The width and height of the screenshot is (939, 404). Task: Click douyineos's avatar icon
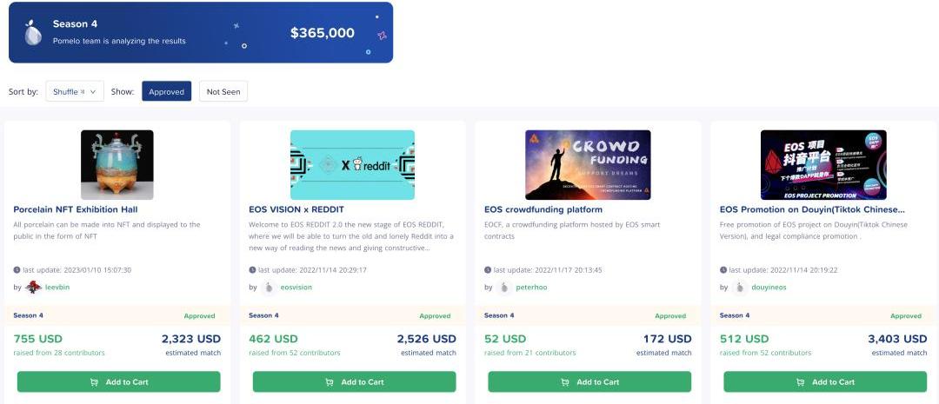(740, 288)
